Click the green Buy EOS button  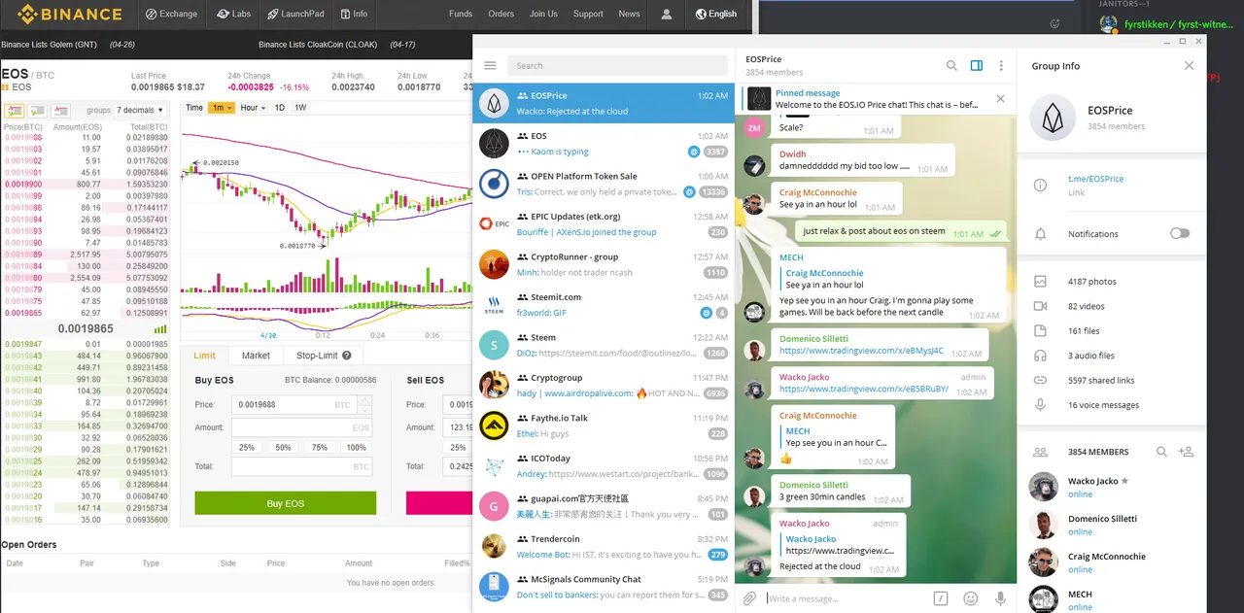point(285,503)
